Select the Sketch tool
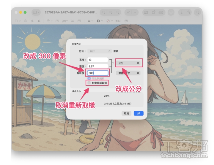The image size is (214, 165). pyautogui.click(x=32, y=21)
